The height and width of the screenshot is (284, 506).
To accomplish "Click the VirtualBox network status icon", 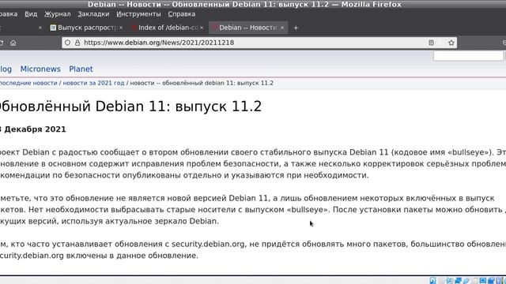I will pos(458,281).
